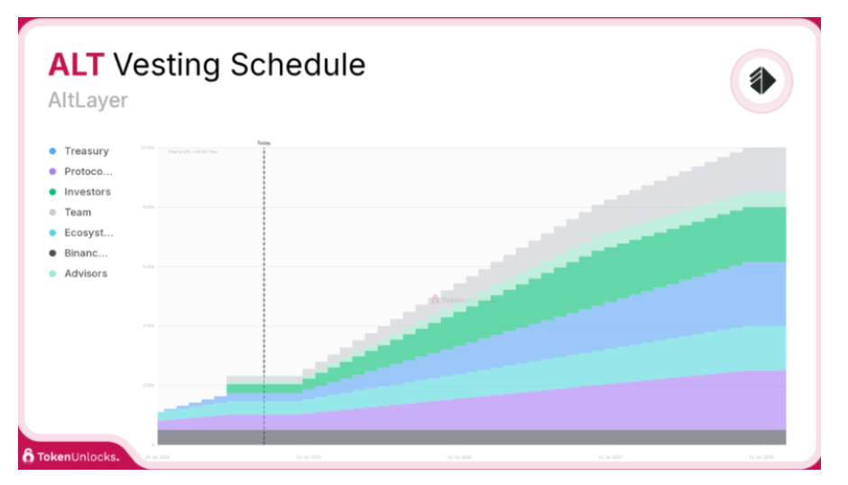Toggle the Advisors legend label
The image size is (848, 485).
pos(86,273)
